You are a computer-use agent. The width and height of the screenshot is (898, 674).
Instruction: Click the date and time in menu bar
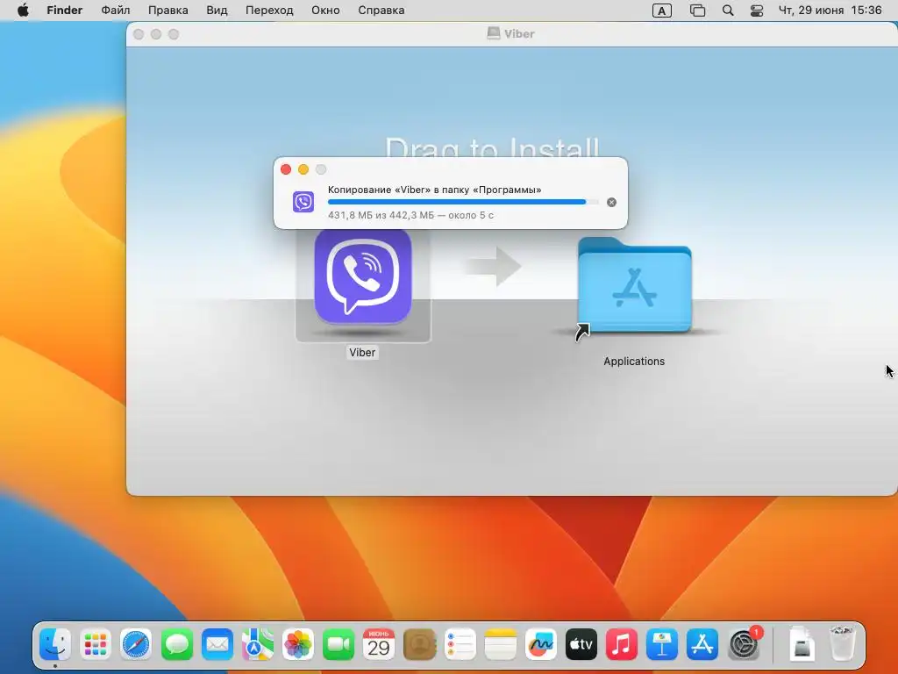point(830,11)
